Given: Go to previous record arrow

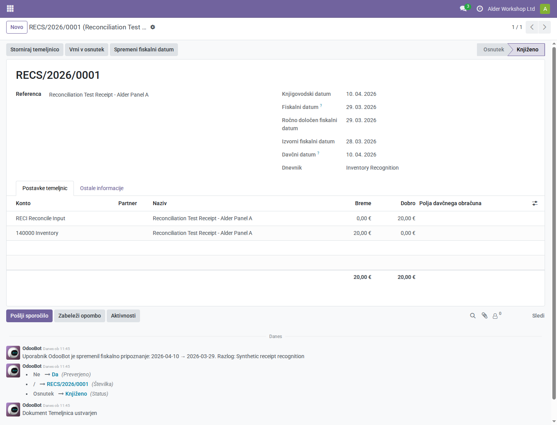Looking at the screenshot, I should pyautogui.click(x=532, y=27).
